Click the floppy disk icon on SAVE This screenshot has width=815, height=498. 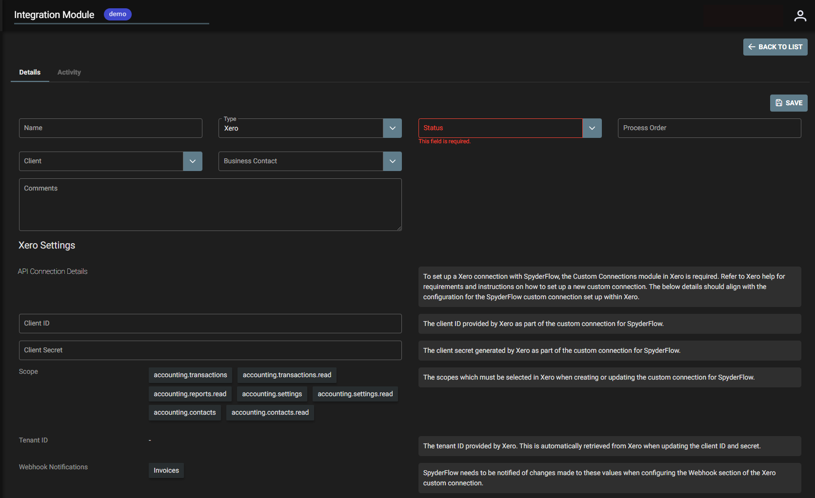pyautogui.click(x=779, y=103)
